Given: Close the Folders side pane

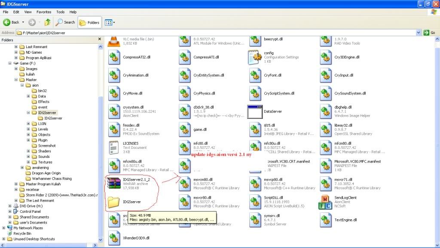Looking at the screenshot, I should (100, 39).
